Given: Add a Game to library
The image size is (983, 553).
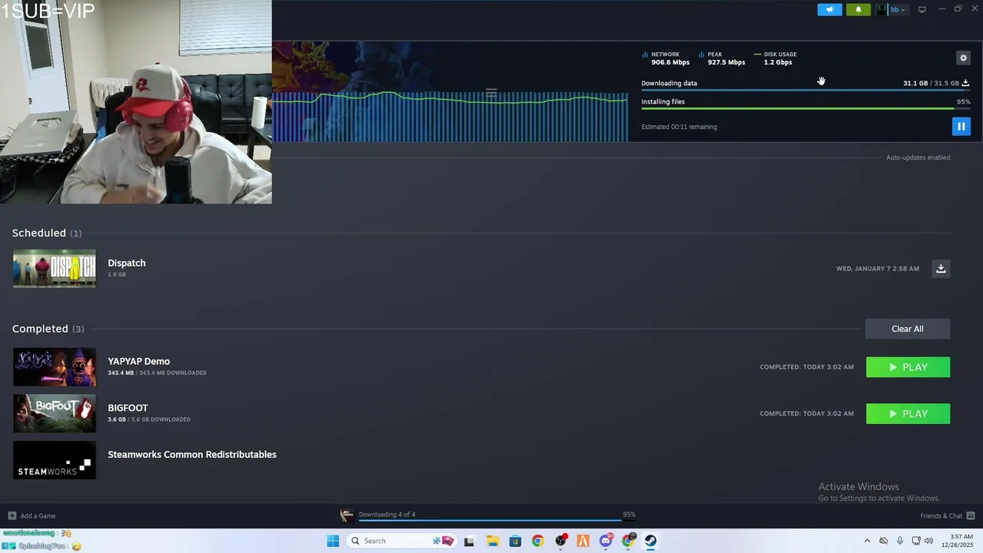Looking at the screenshot, I should [x=31, y=515].
